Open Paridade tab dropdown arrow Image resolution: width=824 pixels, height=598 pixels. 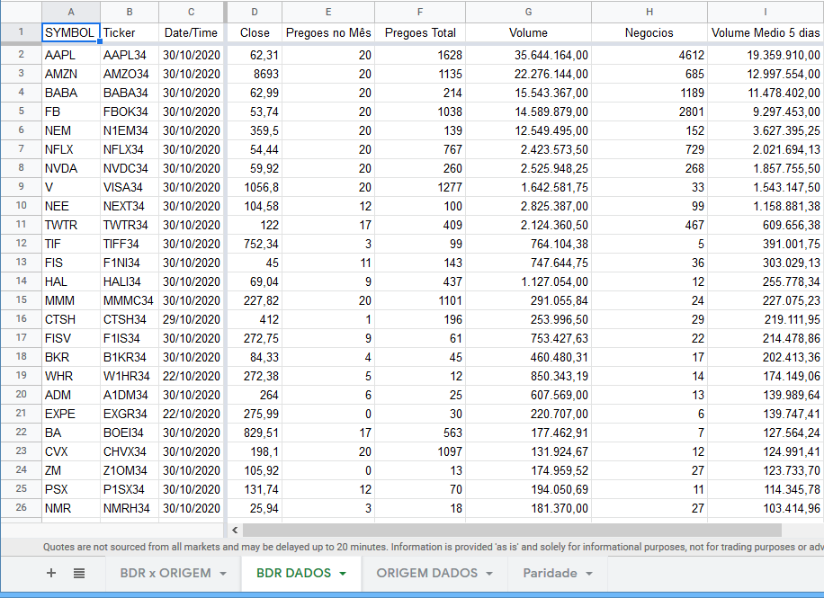point(589,574)
